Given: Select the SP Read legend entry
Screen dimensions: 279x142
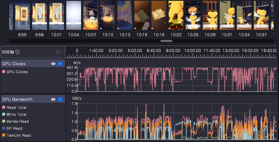Looking at the screenshot, I should [14, 128].
